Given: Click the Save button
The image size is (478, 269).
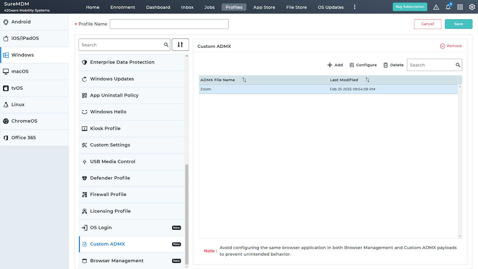Looking at the screenshot, I should 459,24.
